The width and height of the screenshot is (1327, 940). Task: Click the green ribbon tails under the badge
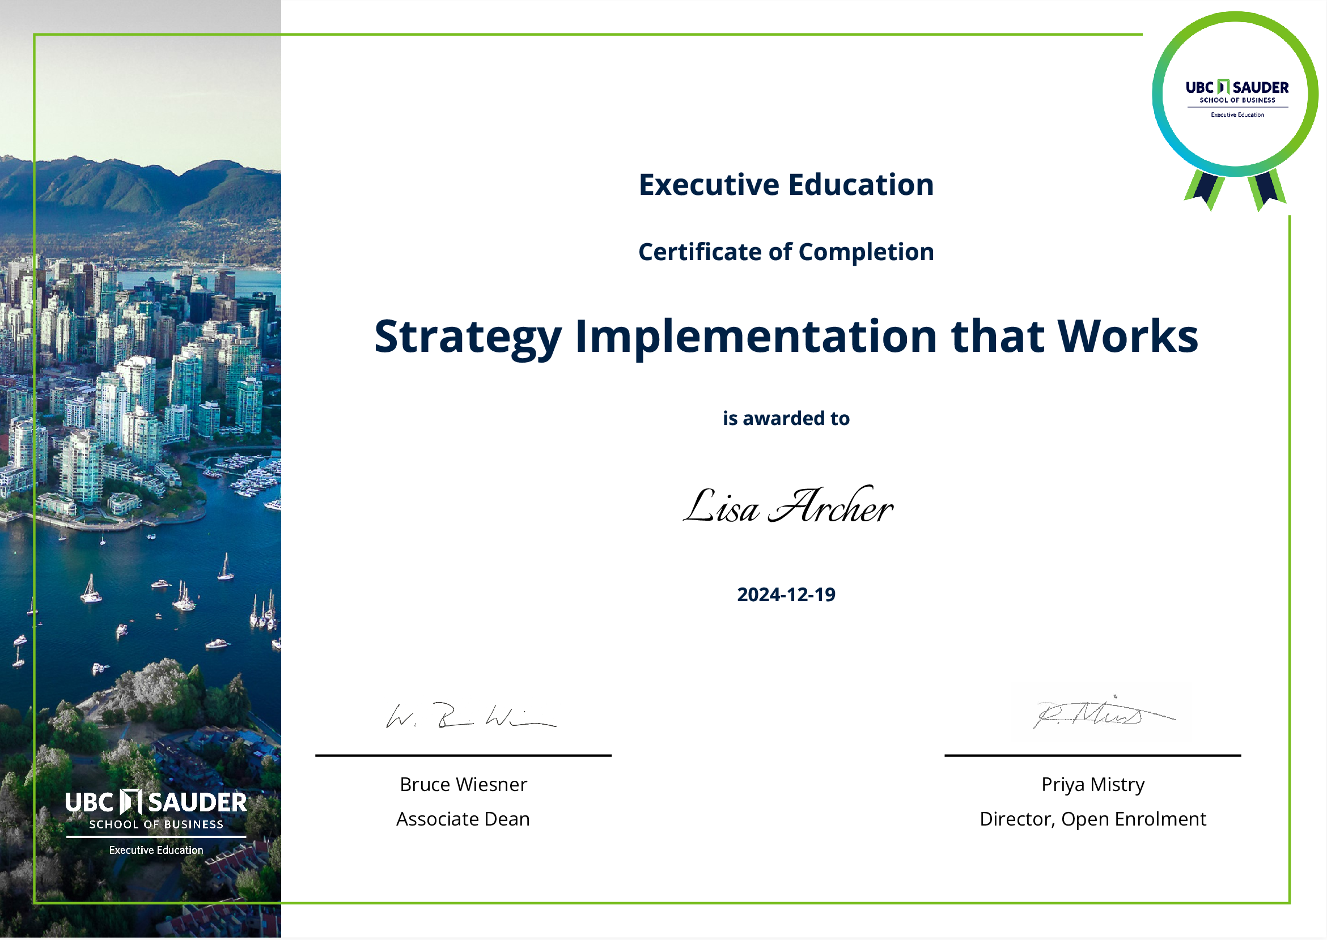pos(1235,191)
